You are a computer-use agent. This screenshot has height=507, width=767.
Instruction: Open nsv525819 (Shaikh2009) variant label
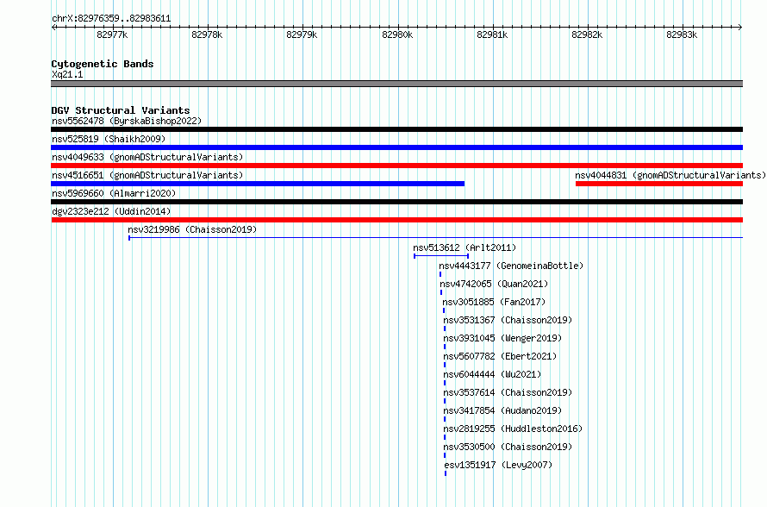pos(109,139)
